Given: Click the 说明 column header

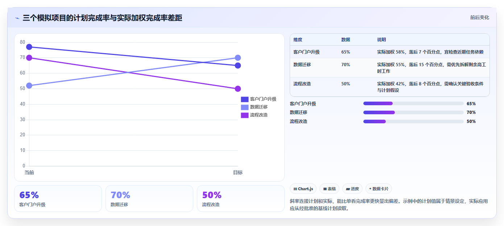Looking at the screenshot, I should [x=381, y=39].
